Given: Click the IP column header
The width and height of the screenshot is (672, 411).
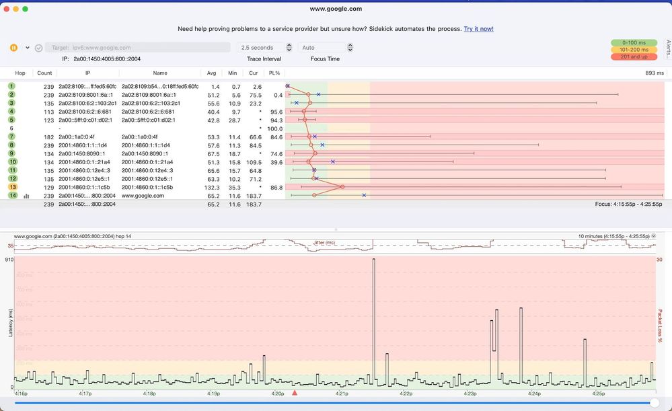Looking at the screenshot, I should click(87, 73).
